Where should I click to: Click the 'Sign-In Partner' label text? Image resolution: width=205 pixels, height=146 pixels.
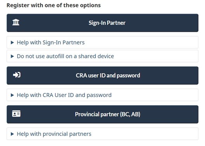pos(107,23)
